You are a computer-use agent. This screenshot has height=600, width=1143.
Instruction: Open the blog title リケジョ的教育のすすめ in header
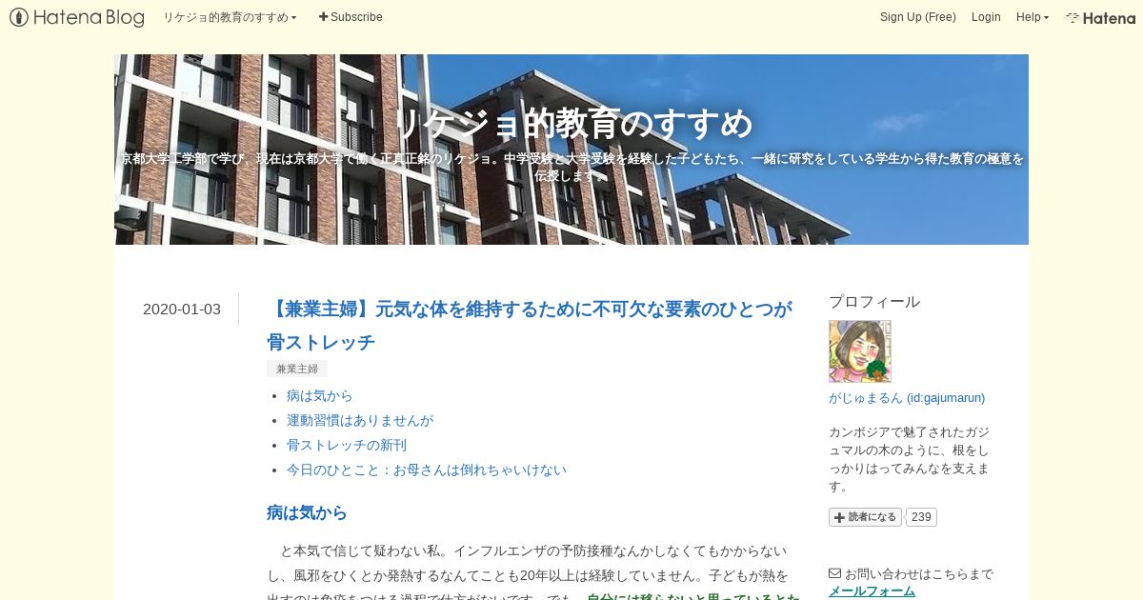tap(571, 124)
